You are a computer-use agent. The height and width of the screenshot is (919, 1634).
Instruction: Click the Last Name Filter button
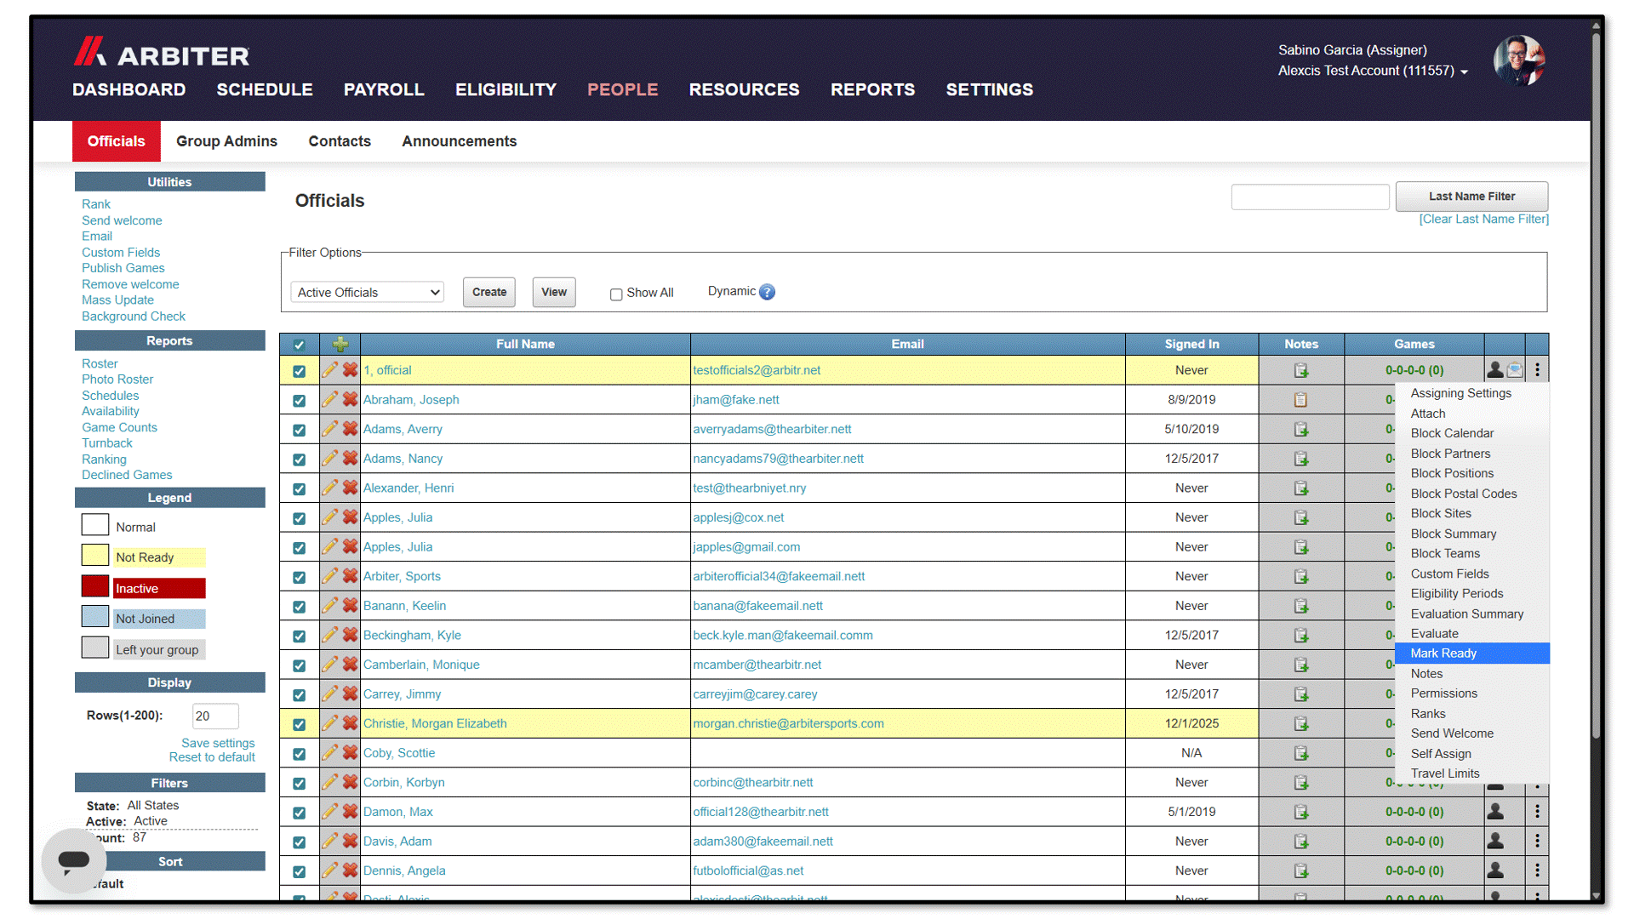coord(1471,197)
